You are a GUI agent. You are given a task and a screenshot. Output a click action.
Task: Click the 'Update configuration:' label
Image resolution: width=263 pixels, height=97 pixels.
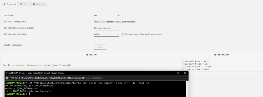coord(13,45)
